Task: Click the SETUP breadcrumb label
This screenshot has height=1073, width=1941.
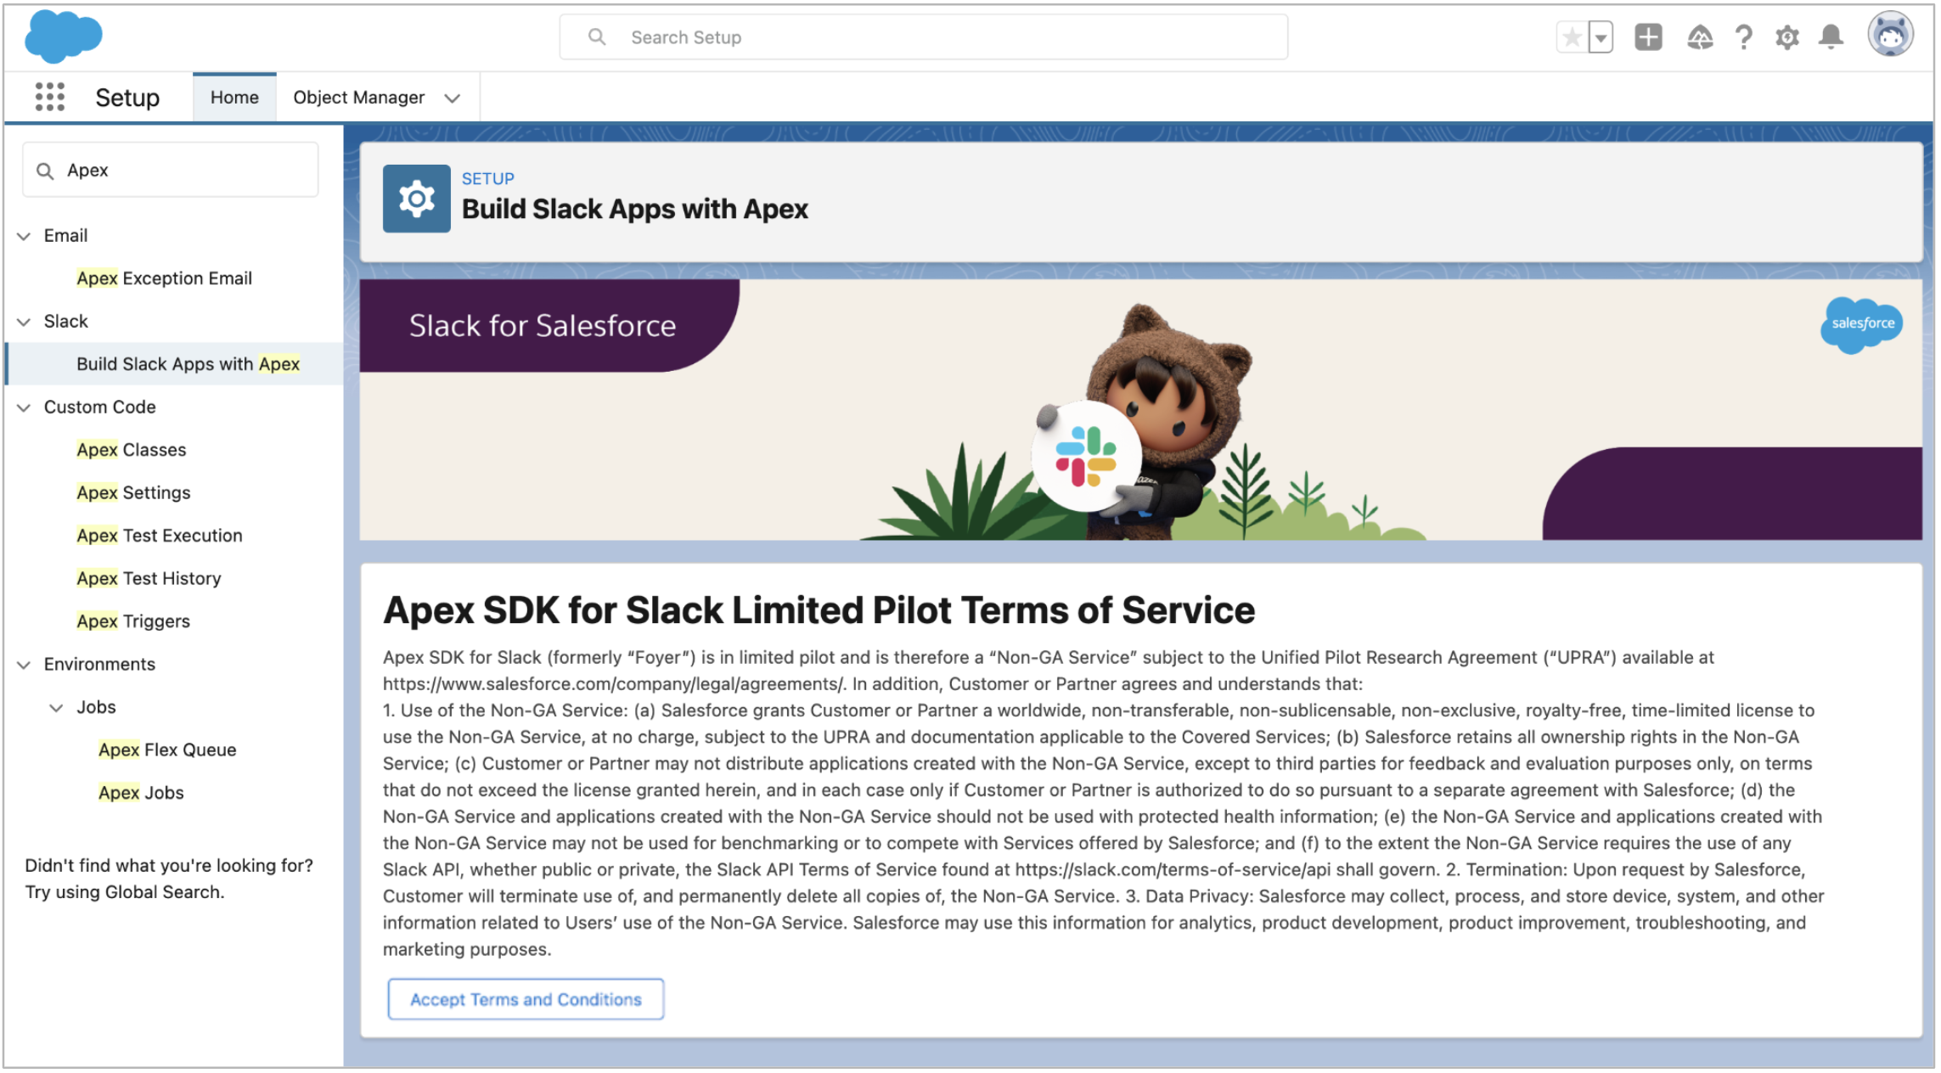Action: coord(488,179)
